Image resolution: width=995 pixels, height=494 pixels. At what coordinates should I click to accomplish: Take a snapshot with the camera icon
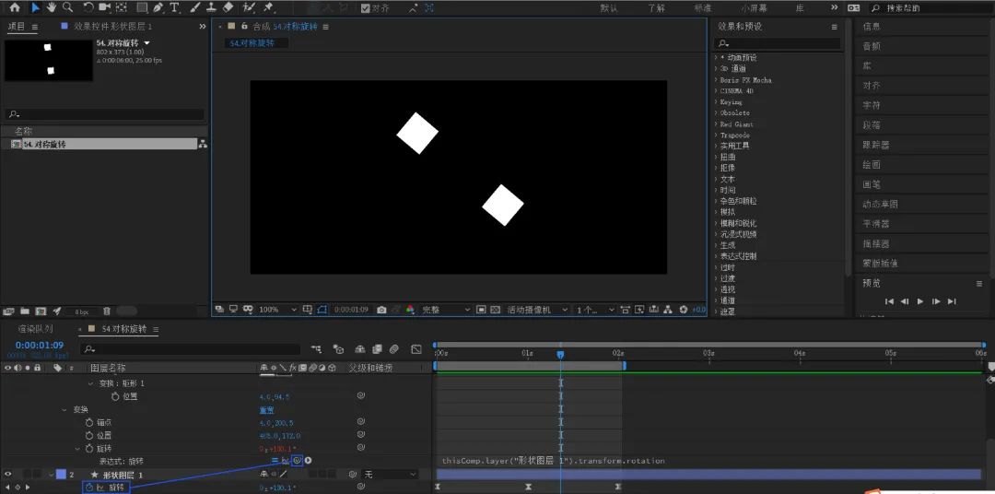(x=381, y=310)
